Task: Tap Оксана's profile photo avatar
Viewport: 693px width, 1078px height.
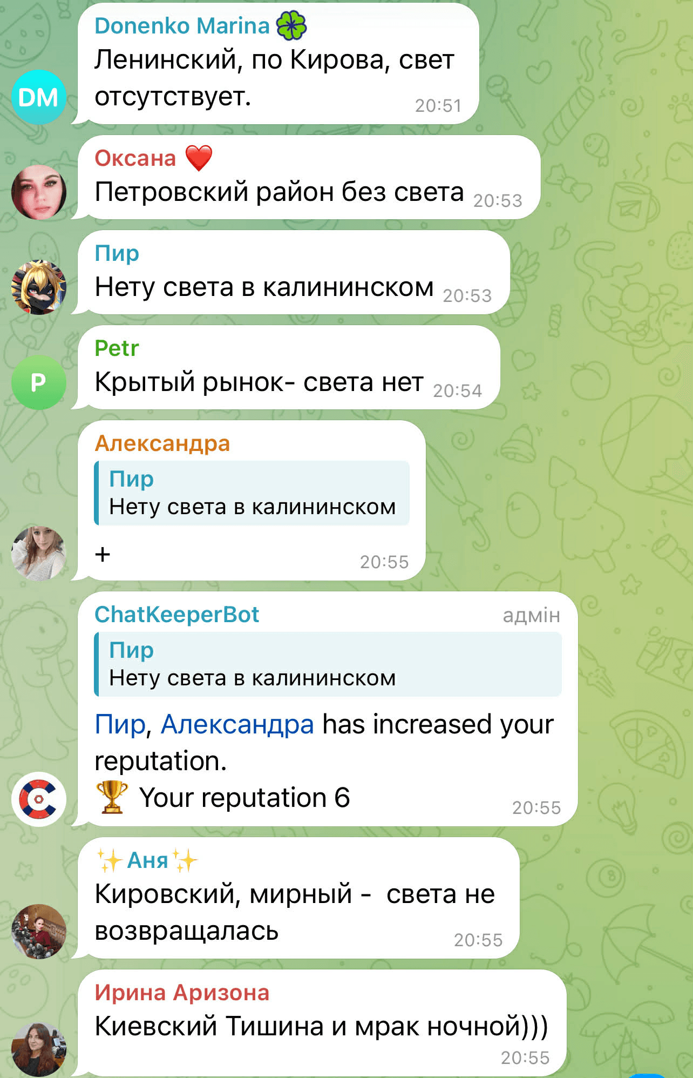Action: 38,192
